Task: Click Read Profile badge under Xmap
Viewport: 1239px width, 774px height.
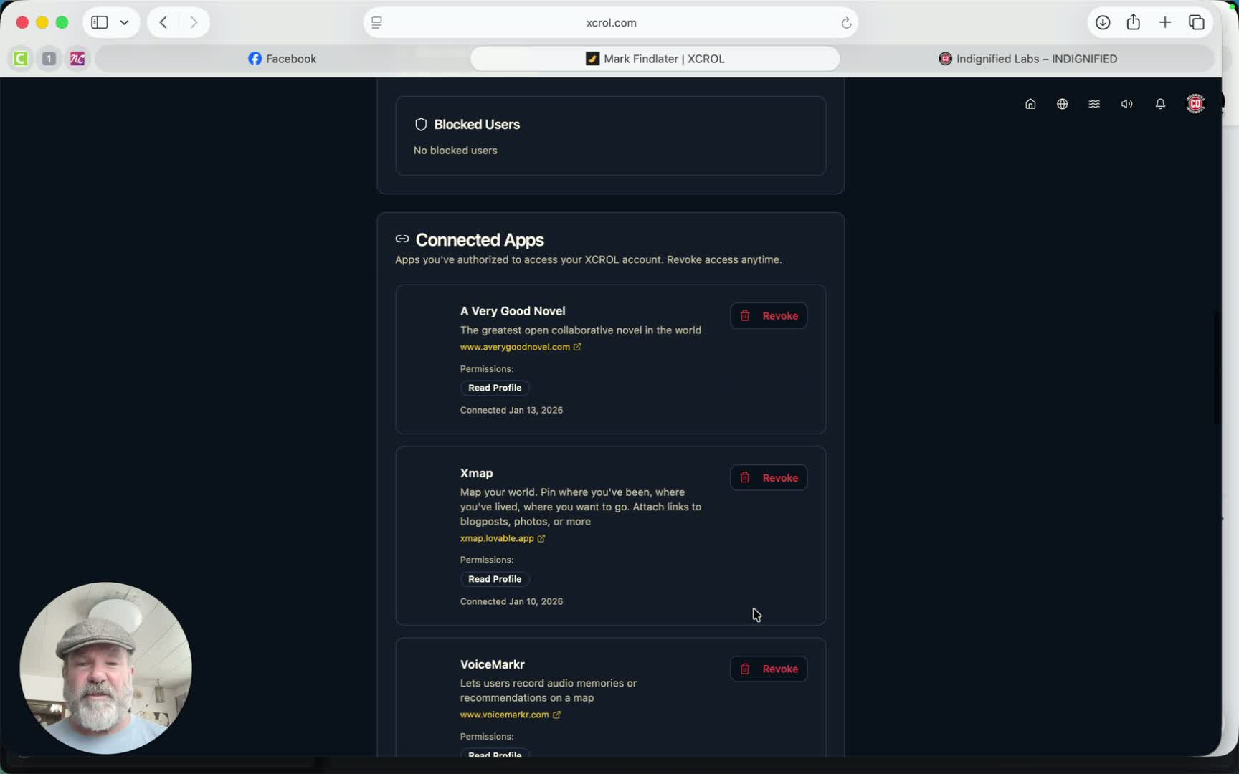Action: (x=495, y=579)
